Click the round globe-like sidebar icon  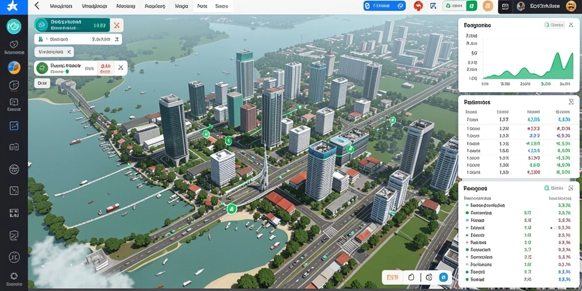pyautogui.click(x=14, y=169)
